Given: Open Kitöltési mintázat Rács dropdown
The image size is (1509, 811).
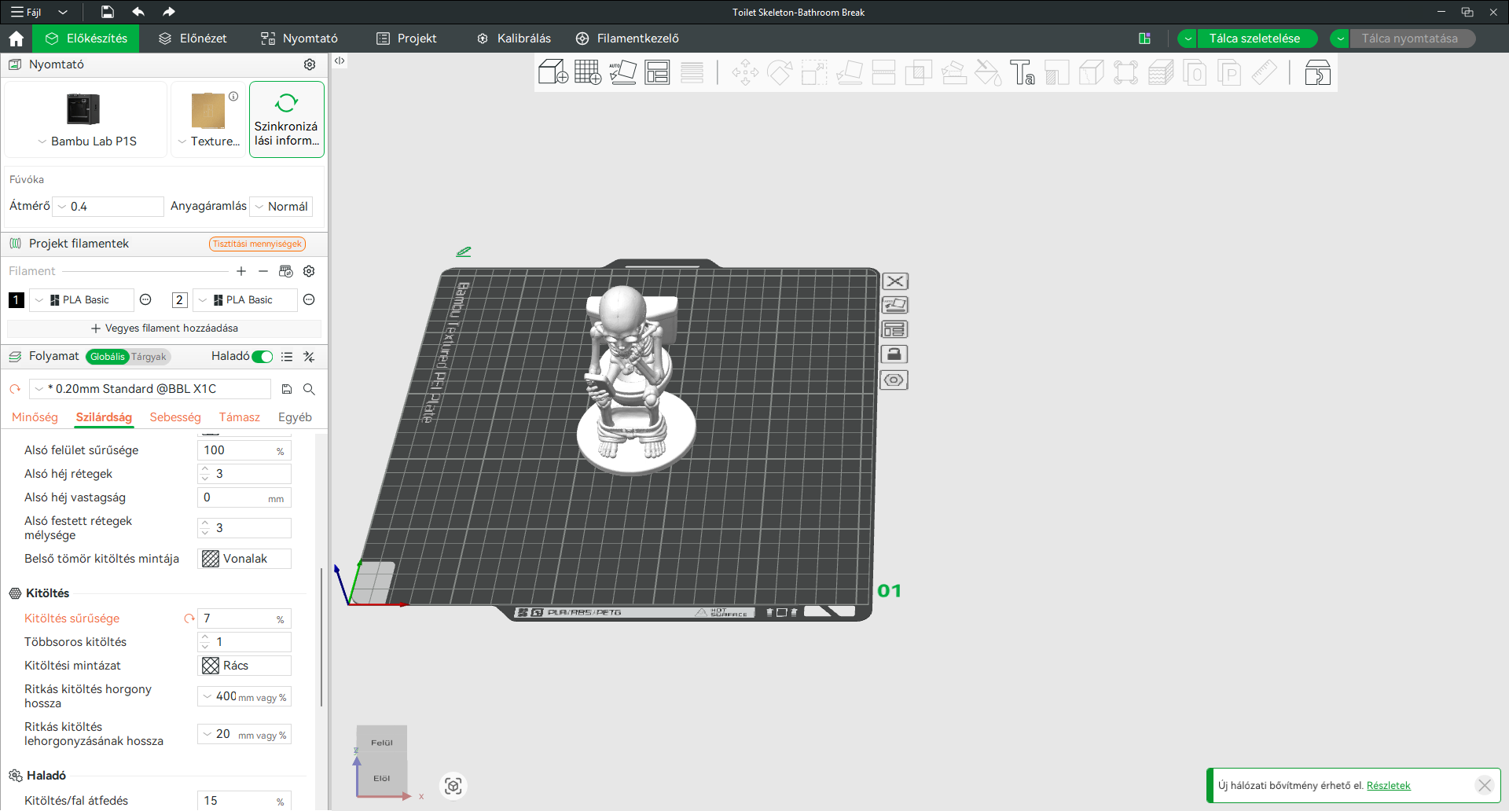Looking at the screenshot, I should tap(244, 666).
